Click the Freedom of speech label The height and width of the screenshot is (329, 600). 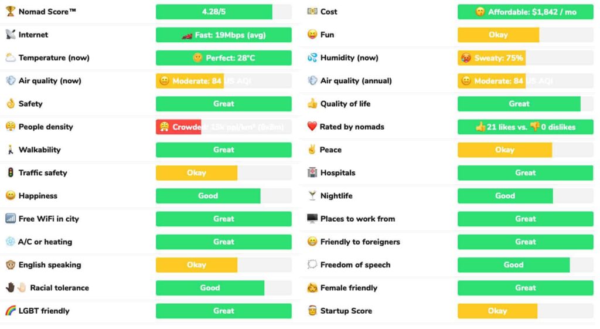coord(355,264)
